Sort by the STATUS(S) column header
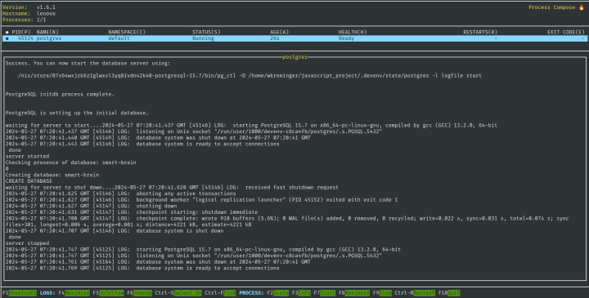589x298 pixels. (x=206, y=32)
